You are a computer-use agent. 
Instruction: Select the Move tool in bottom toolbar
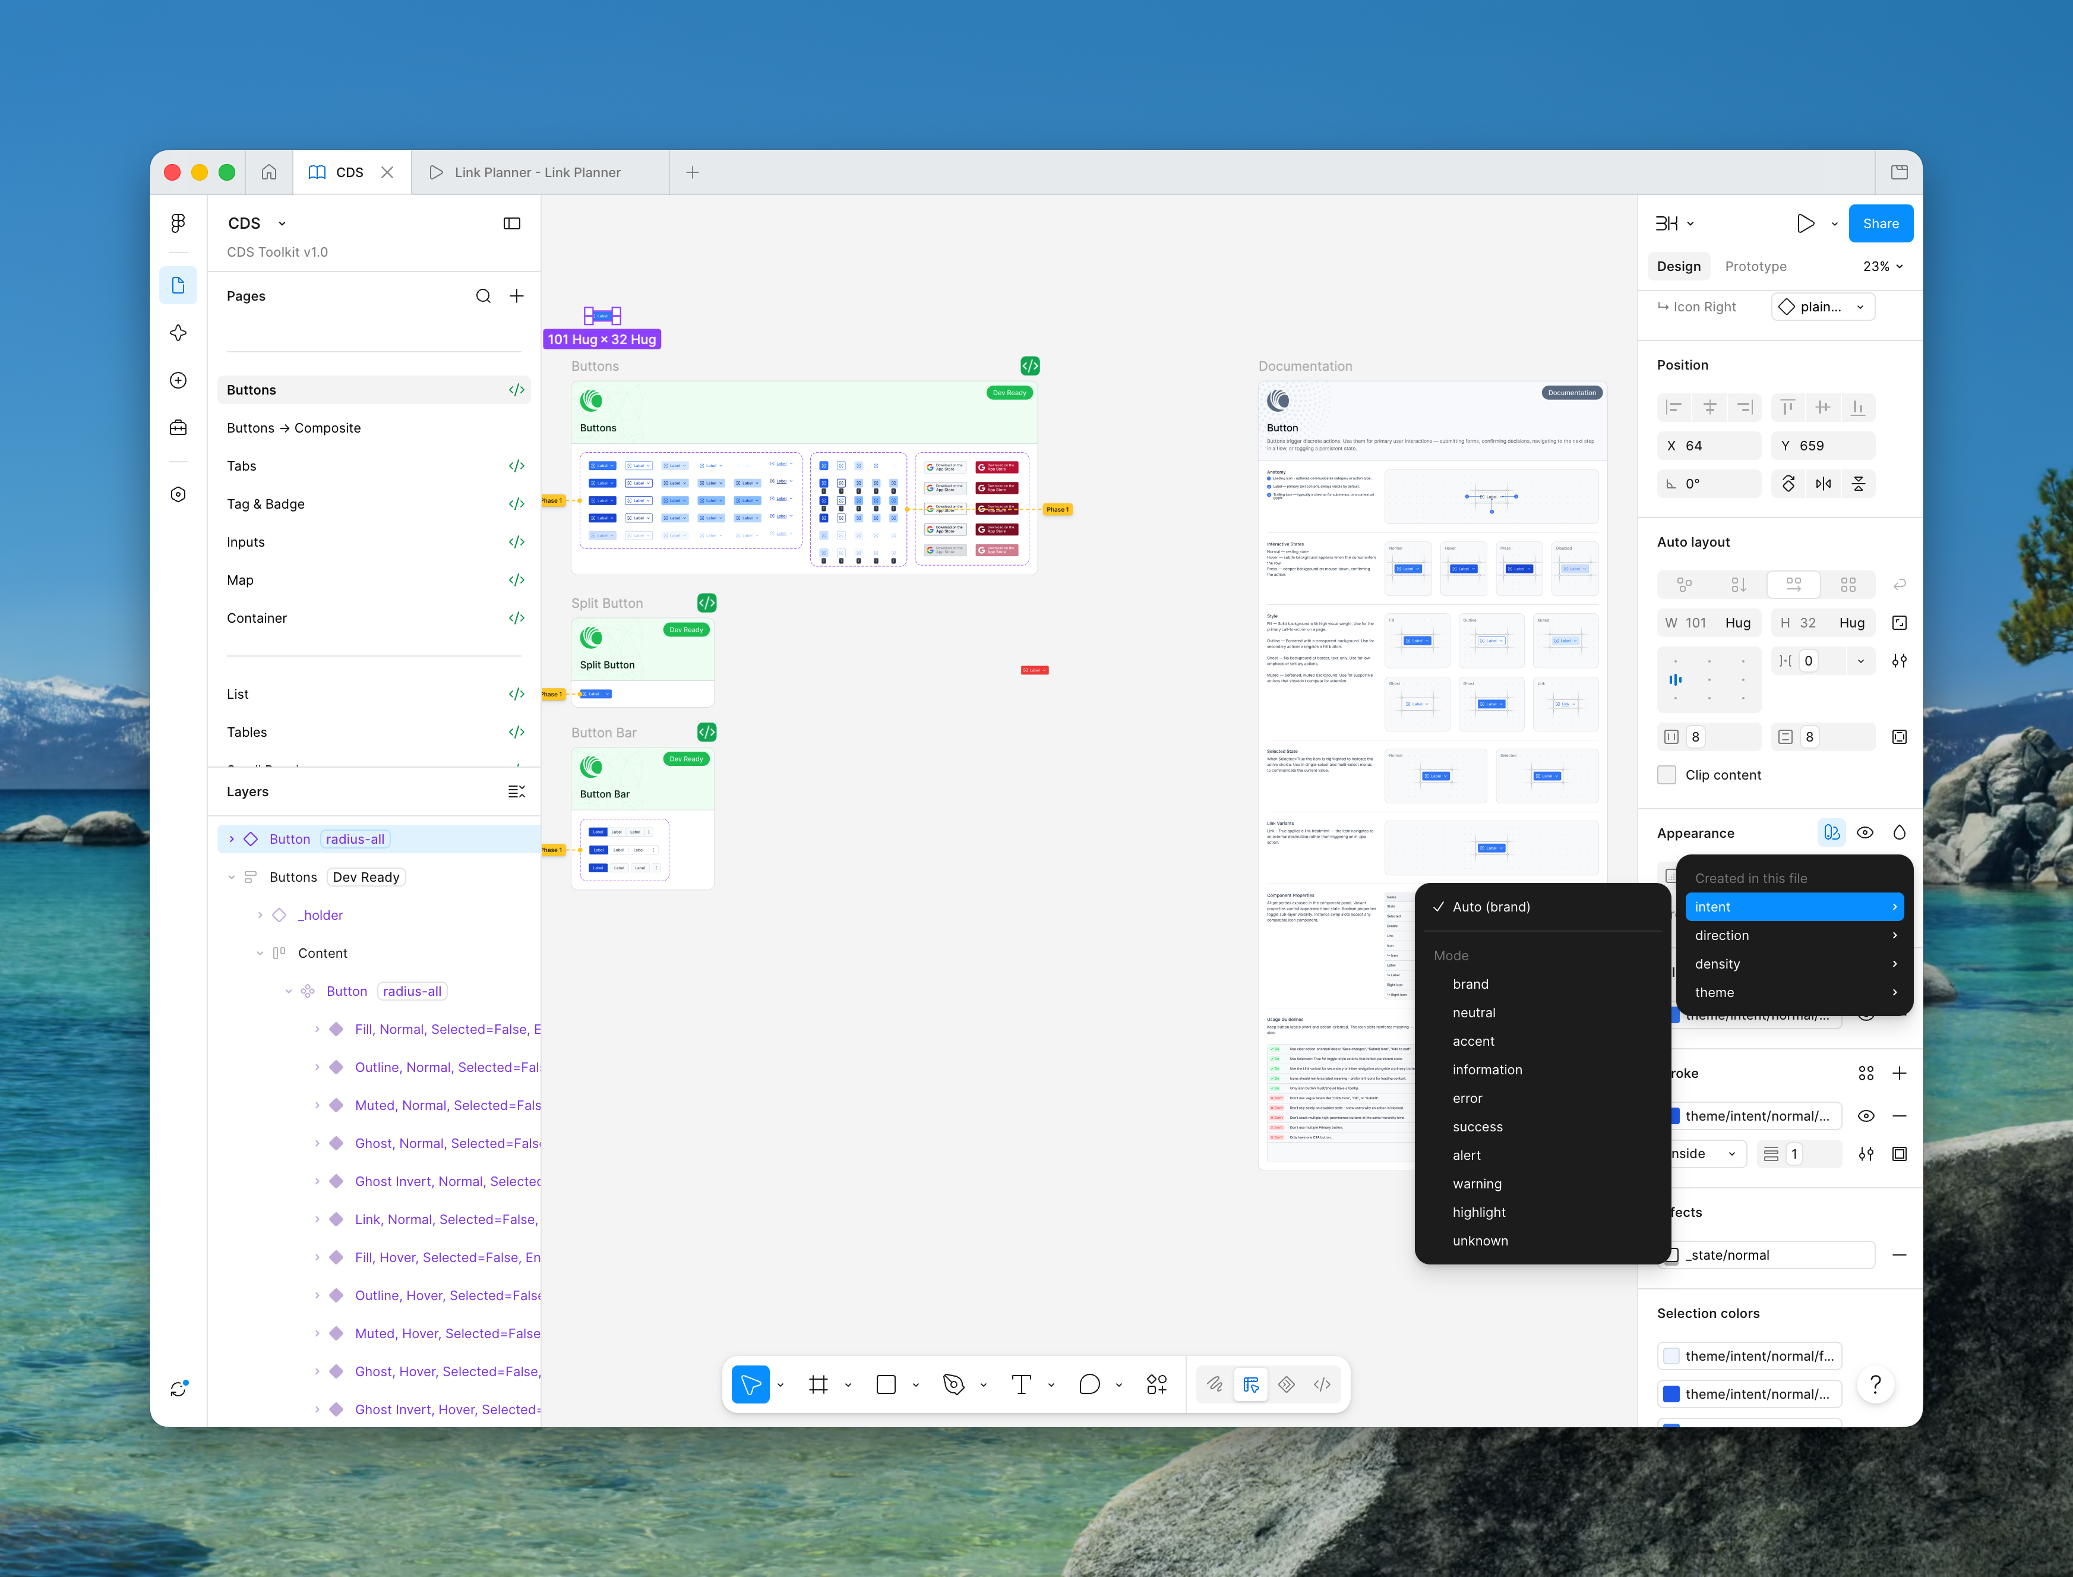point(751,1384)
